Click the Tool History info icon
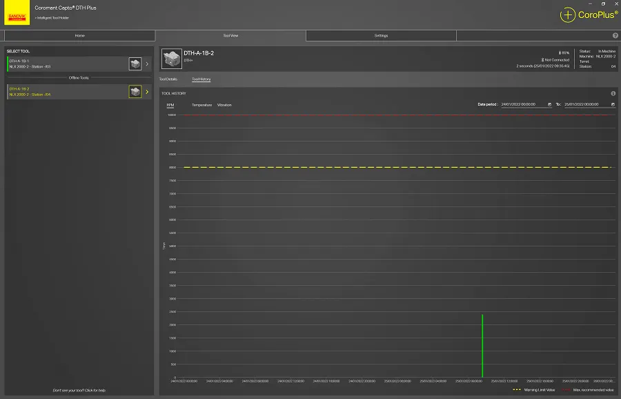 [613, 93]
